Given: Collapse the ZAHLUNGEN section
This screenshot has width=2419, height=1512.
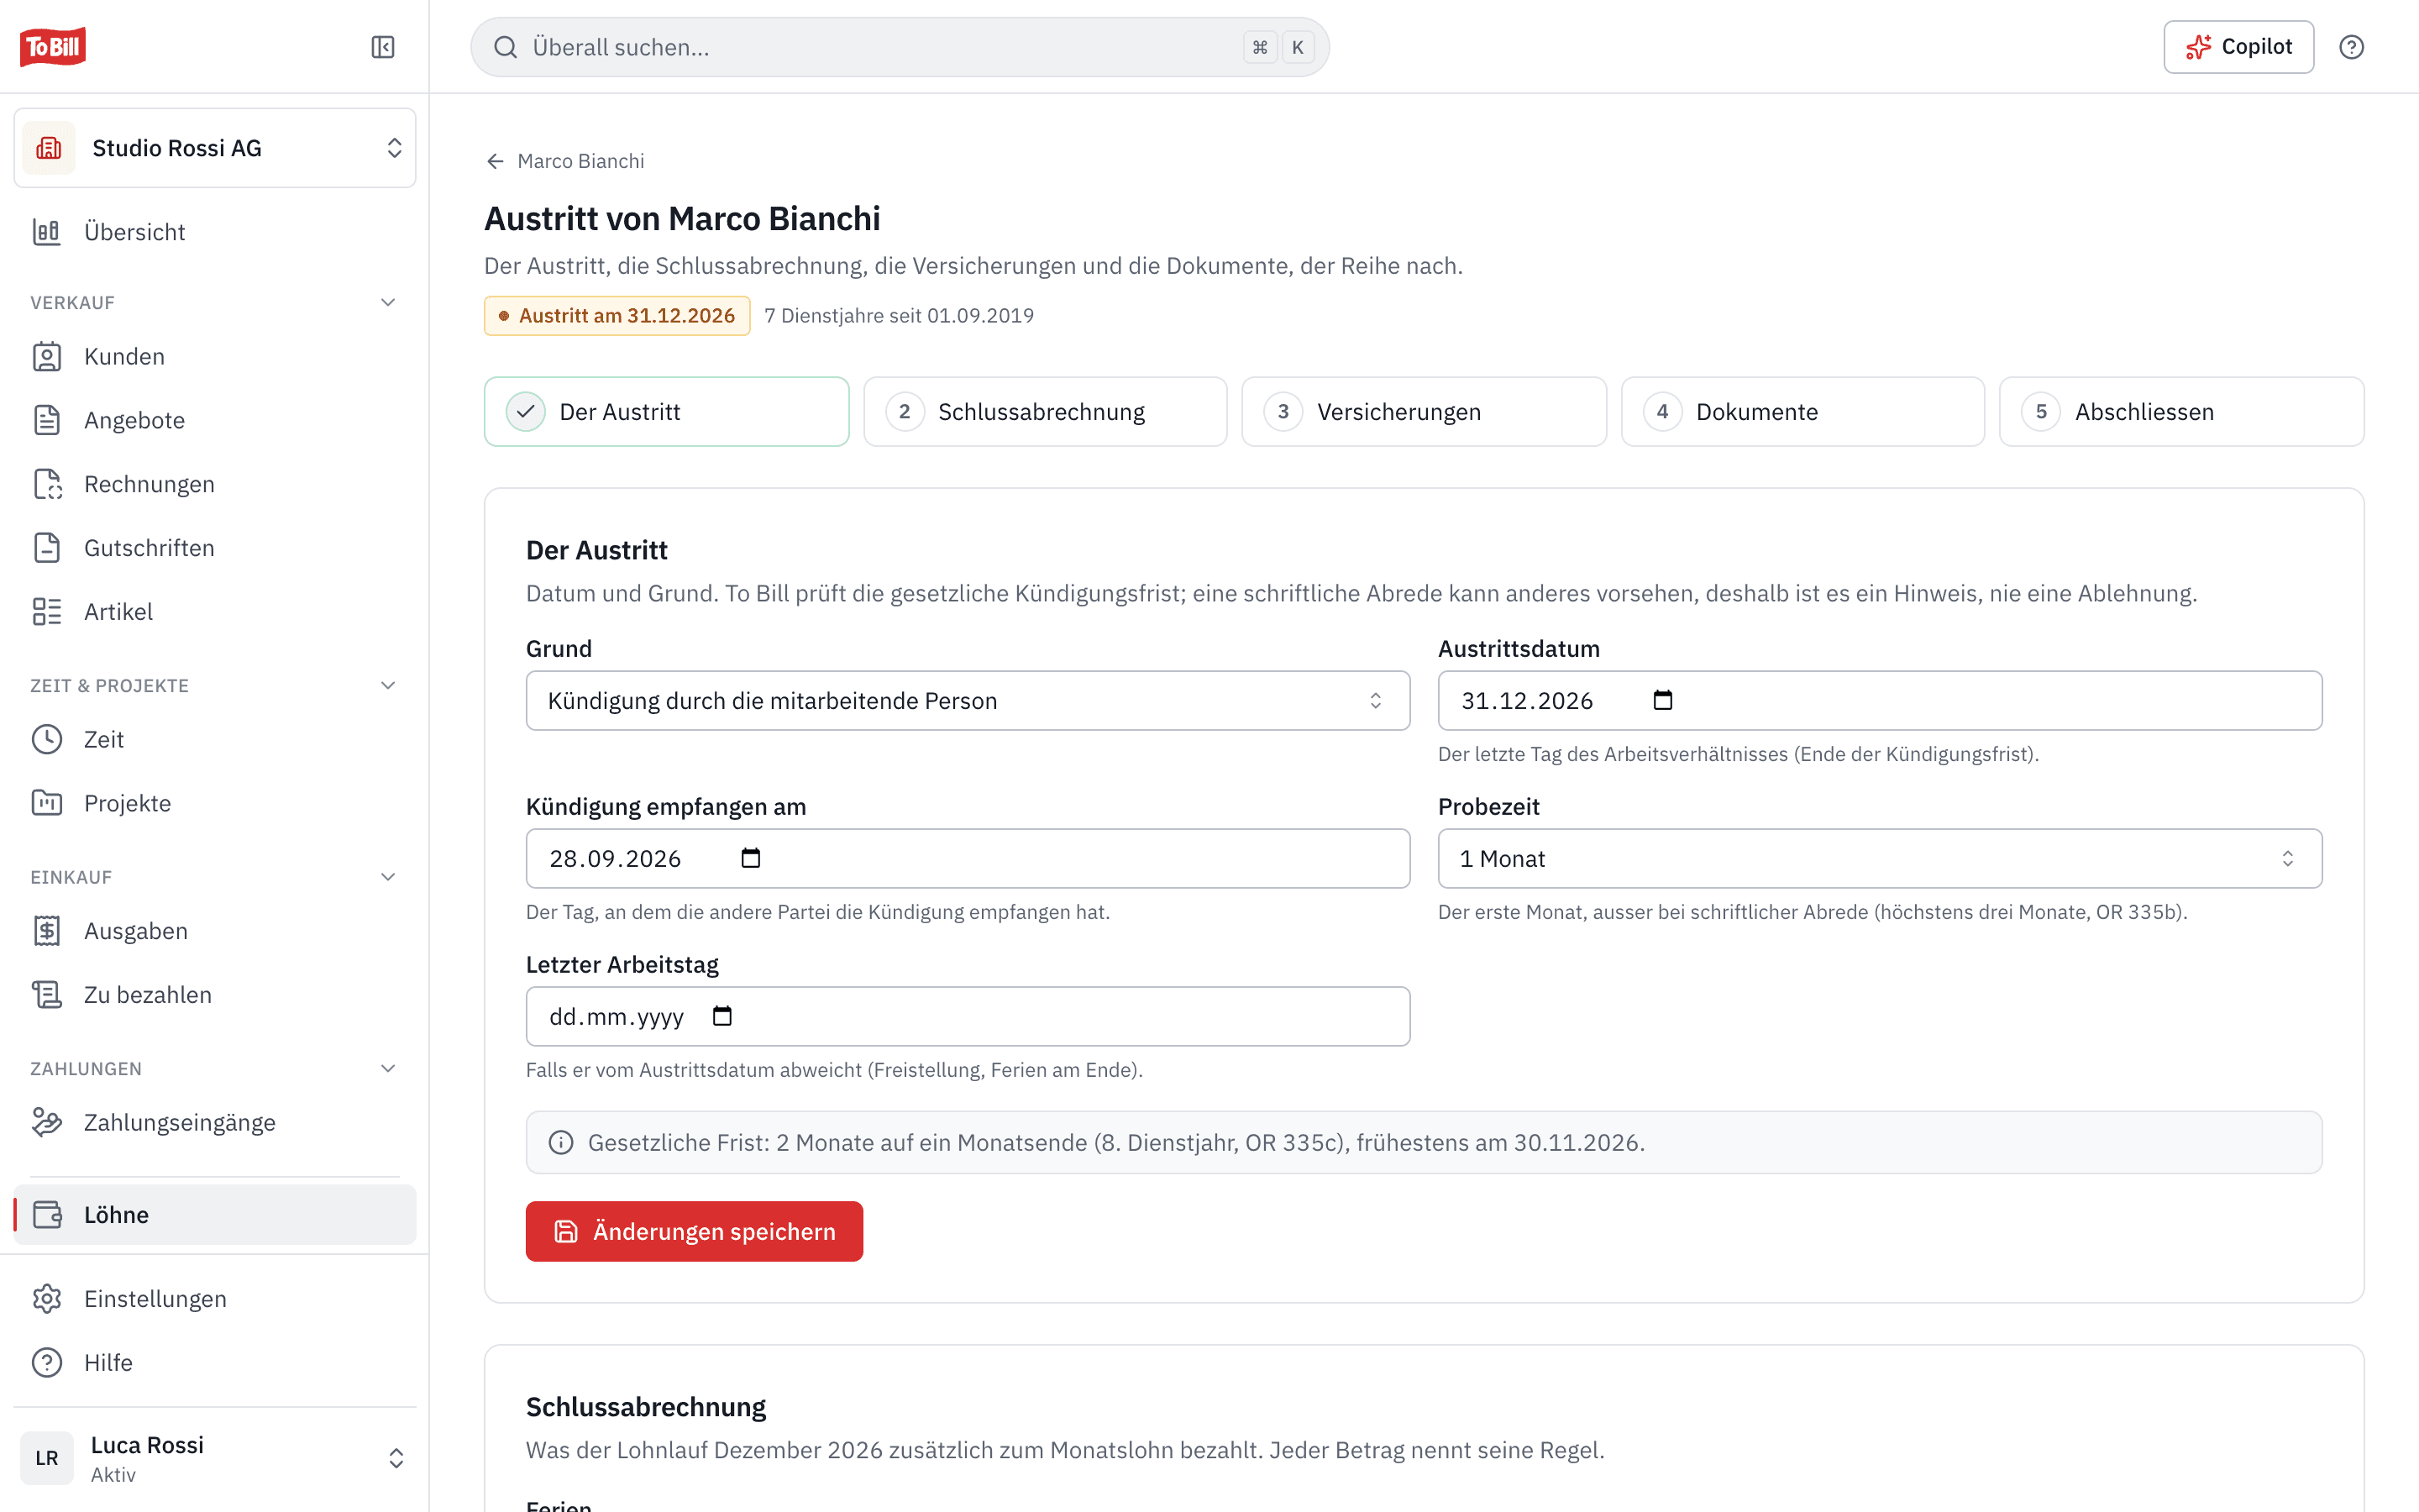Looking at the screenshot, I should click(388, 1068).
